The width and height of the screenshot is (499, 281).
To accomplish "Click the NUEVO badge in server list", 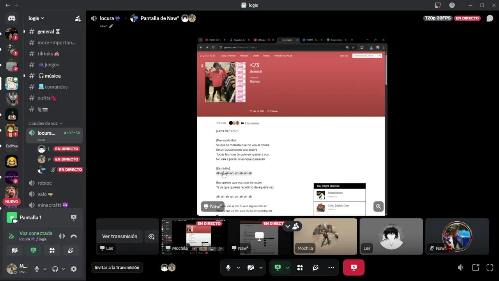I will pos(12,202).
